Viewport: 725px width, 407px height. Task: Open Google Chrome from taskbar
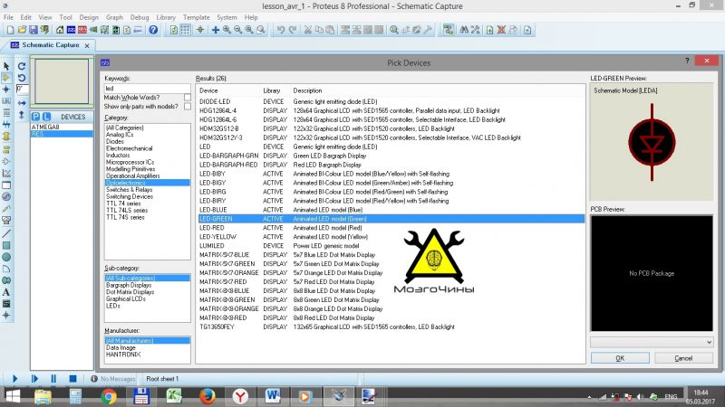(x=108, y=396)
